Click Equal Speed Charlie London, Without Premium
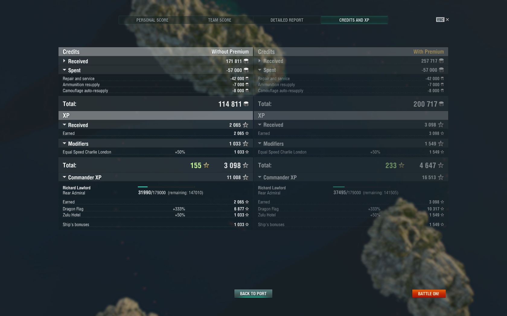Image resolution: width=507 pixels, height=316 pixels. (156, 152)
